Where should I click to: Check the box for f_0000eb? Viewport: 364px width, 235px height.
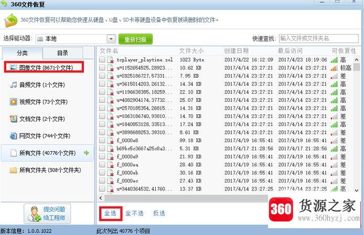pyautogui.click(x=102, y=173)
